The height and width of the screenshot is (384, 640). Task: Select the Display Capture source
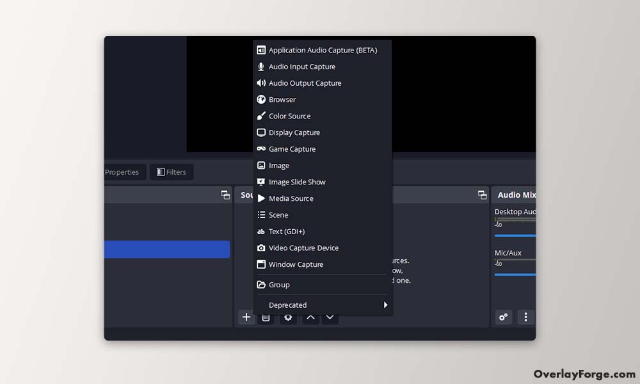tap(294, 132)
